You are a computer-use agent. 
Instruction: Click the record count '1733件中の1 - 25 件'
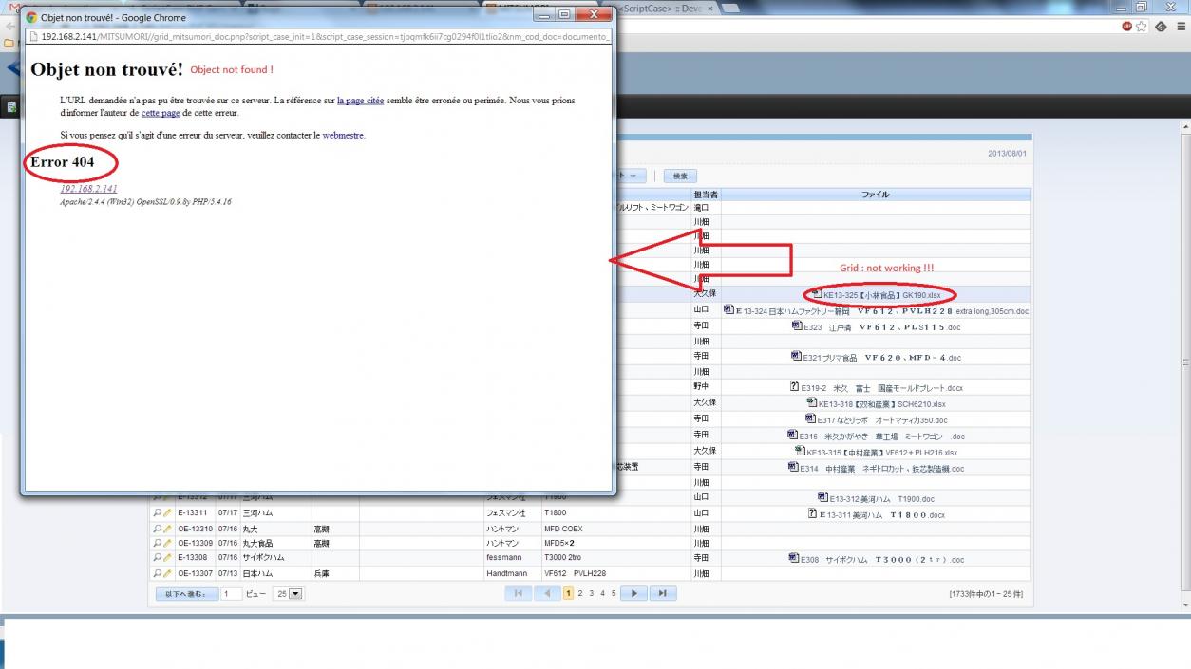coord(986,594)
